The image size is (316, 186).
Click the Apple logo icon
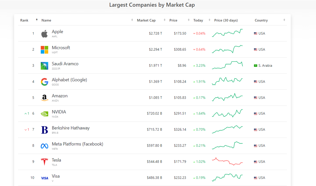(x=44, y=34)
